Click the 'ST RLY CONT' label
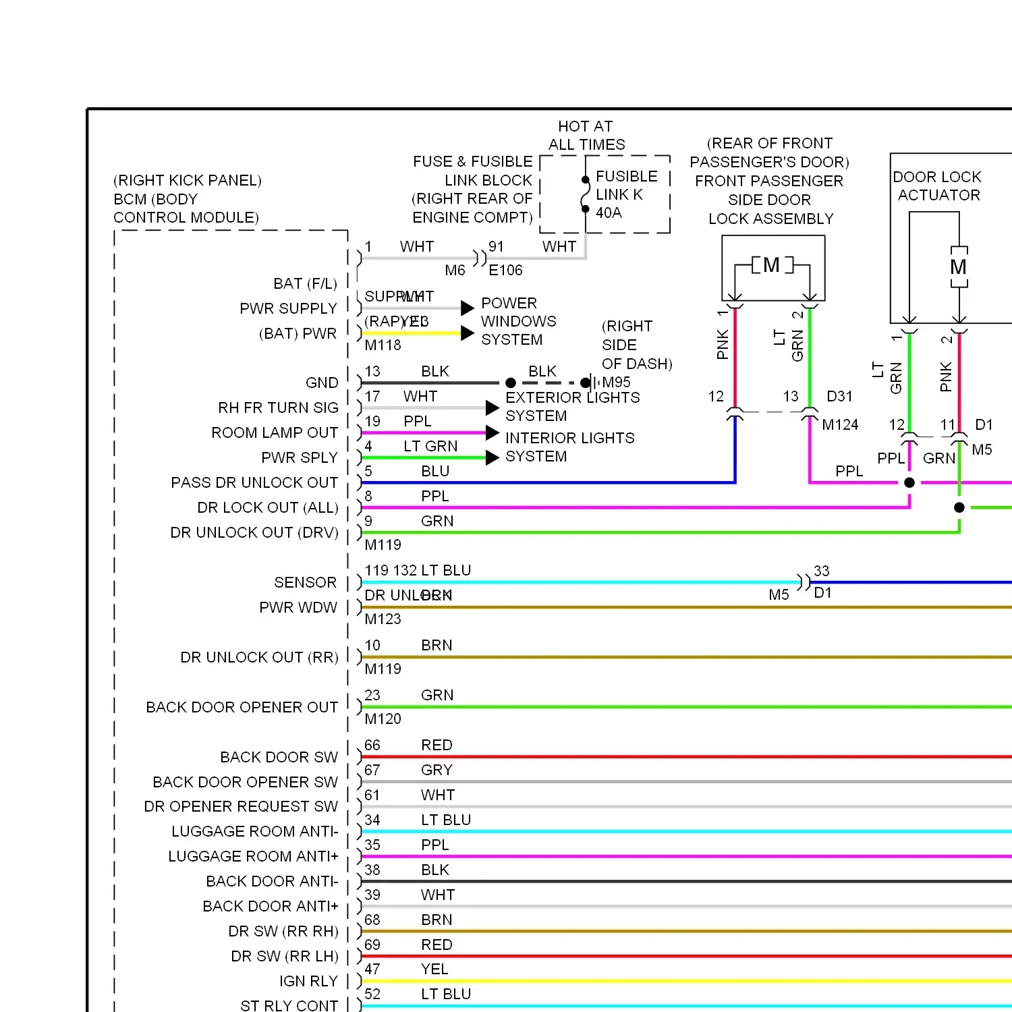The width and height of the screenshot is (1012, 1012). tap(289, 1005)
